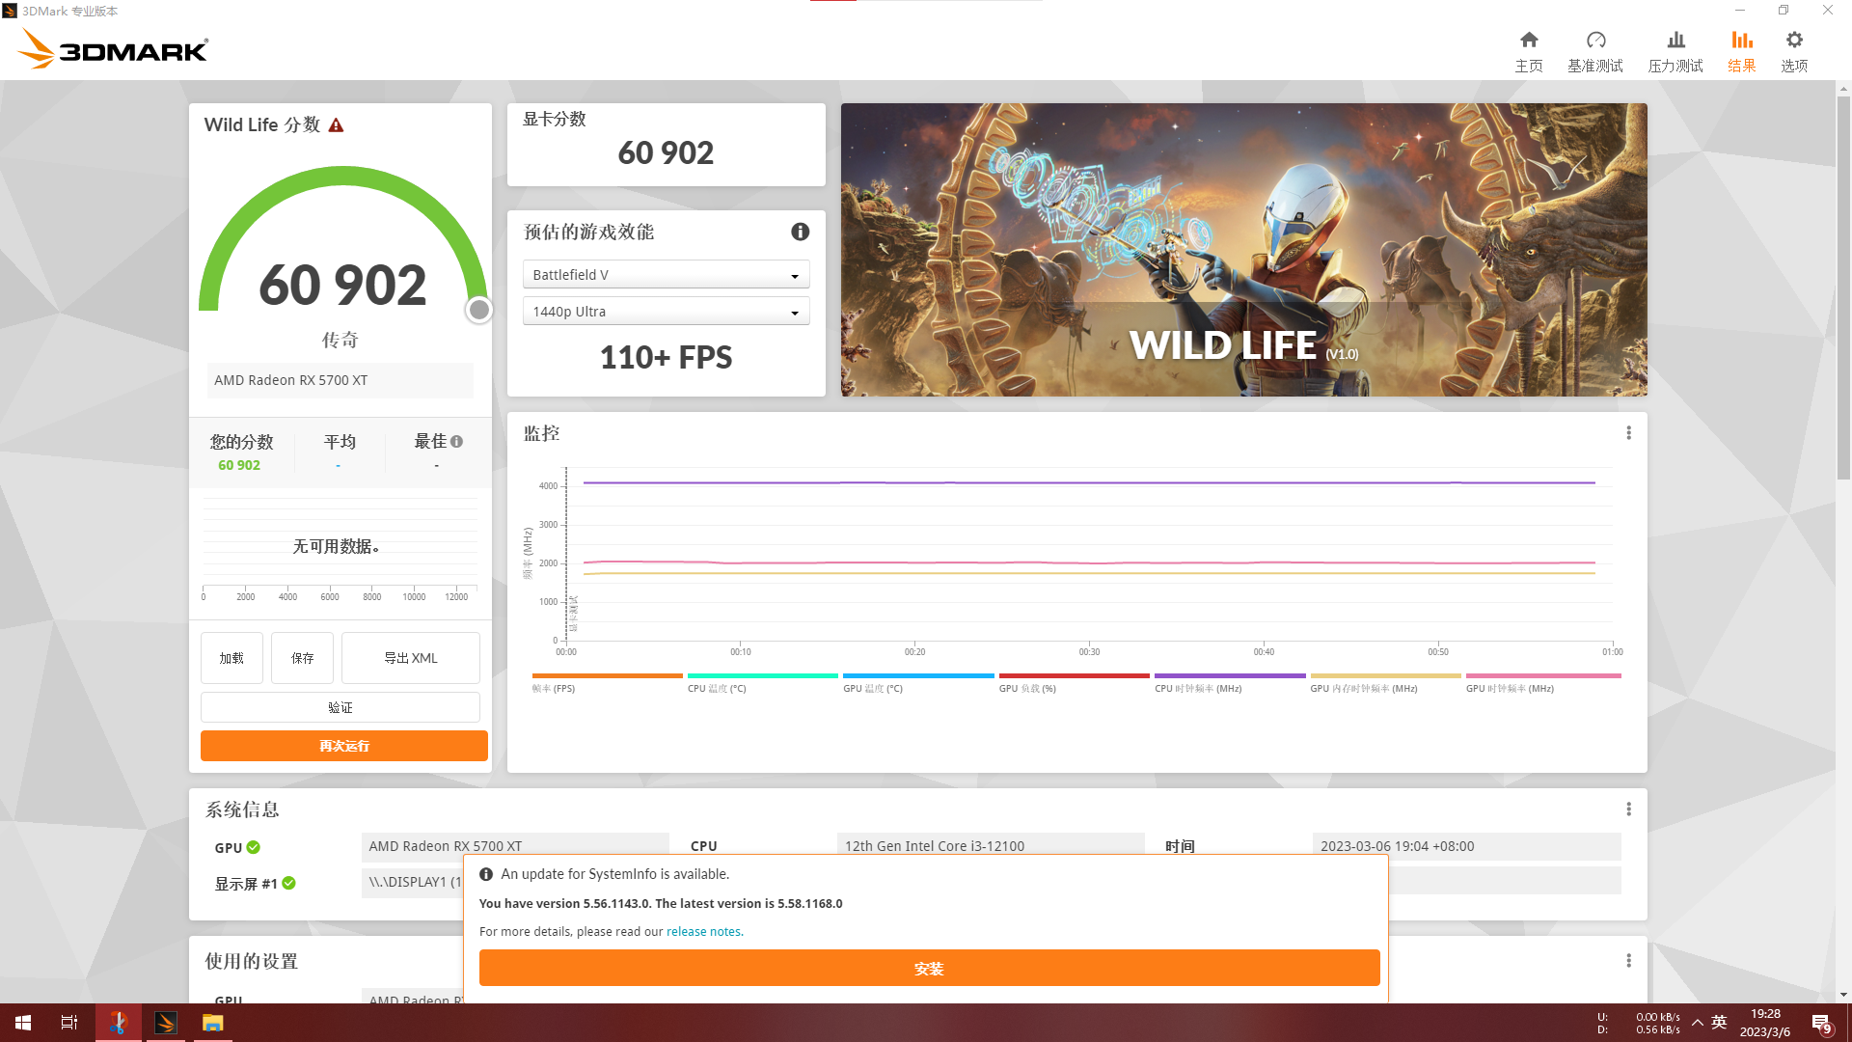Open Options gear icon
The width and height of the screenshot is (1852, 1042).
coord(1794,50)
